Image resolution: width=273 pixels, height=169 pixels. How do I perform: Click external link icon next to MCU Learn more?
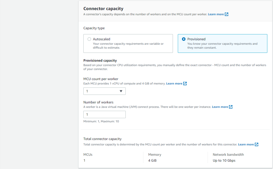coord(184,83)
